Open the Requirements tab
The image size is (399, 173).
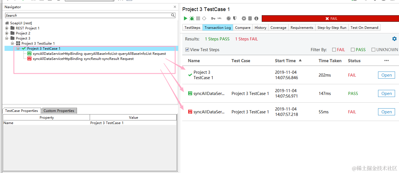click(x=302, y=27)
